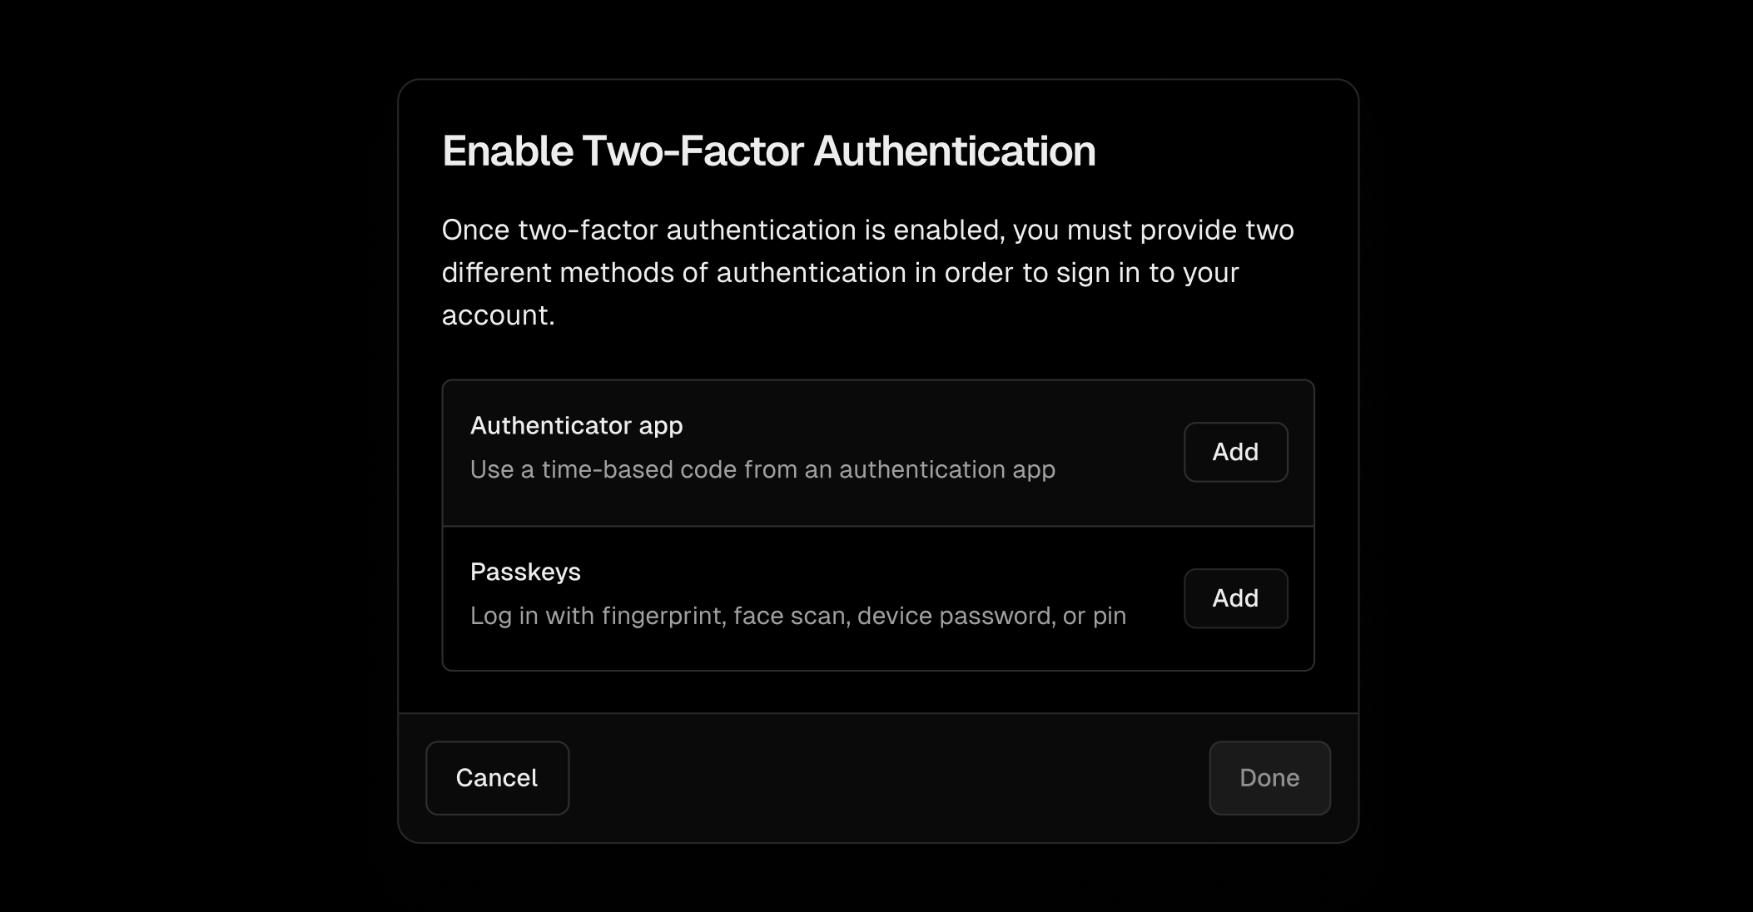Select the Passkeys heading

coord(525,572)
